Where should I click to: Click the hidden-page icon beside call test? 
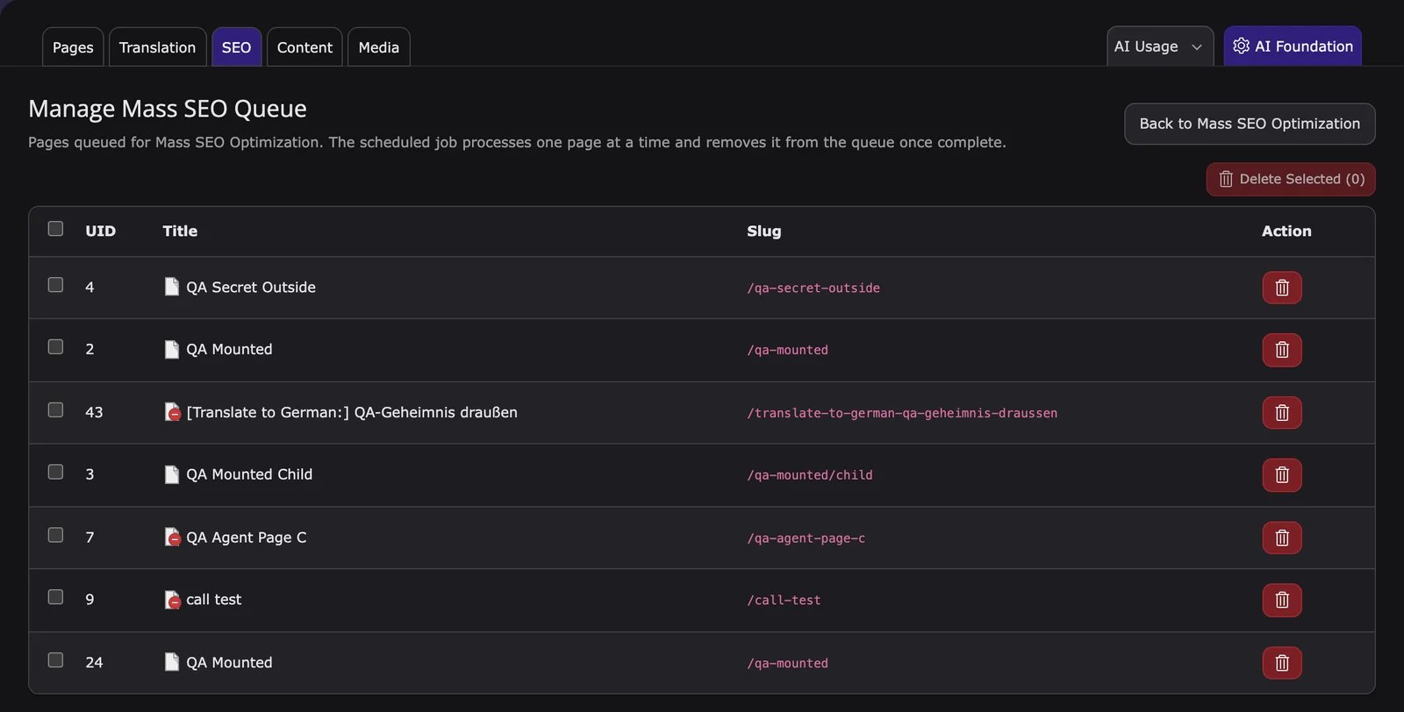point(172,600)
